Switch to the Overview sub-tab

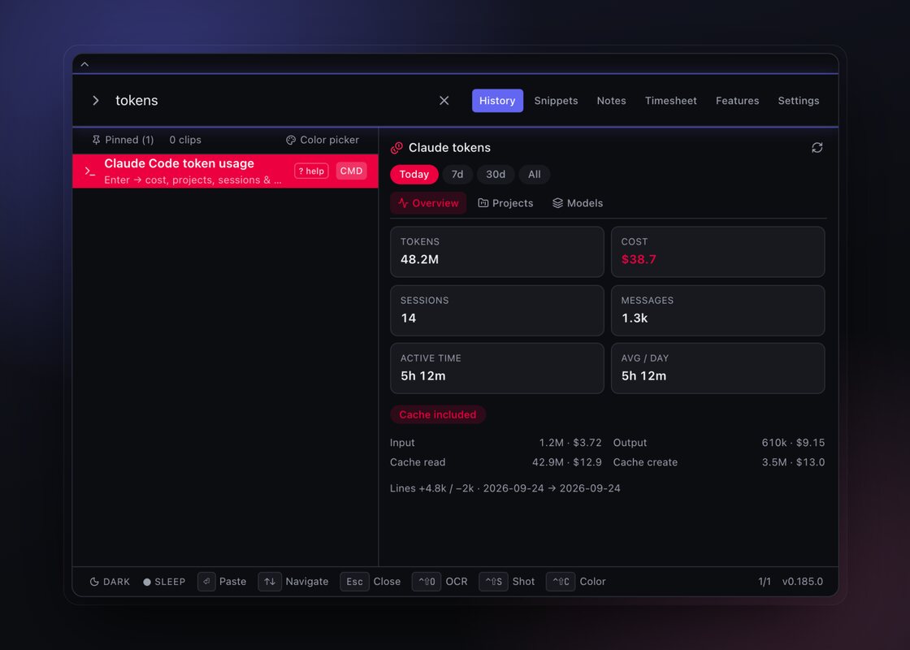click(428, 203)
